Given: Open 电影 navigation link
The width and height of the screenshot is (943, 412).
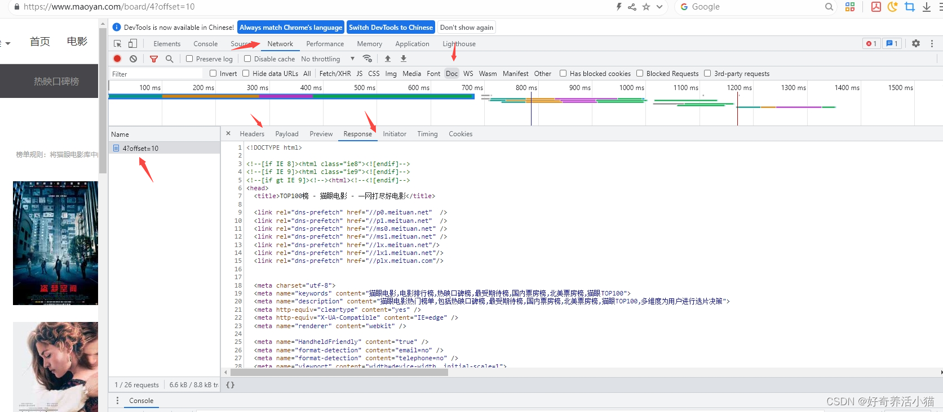Looking at the screenshot, I should 77,41.
